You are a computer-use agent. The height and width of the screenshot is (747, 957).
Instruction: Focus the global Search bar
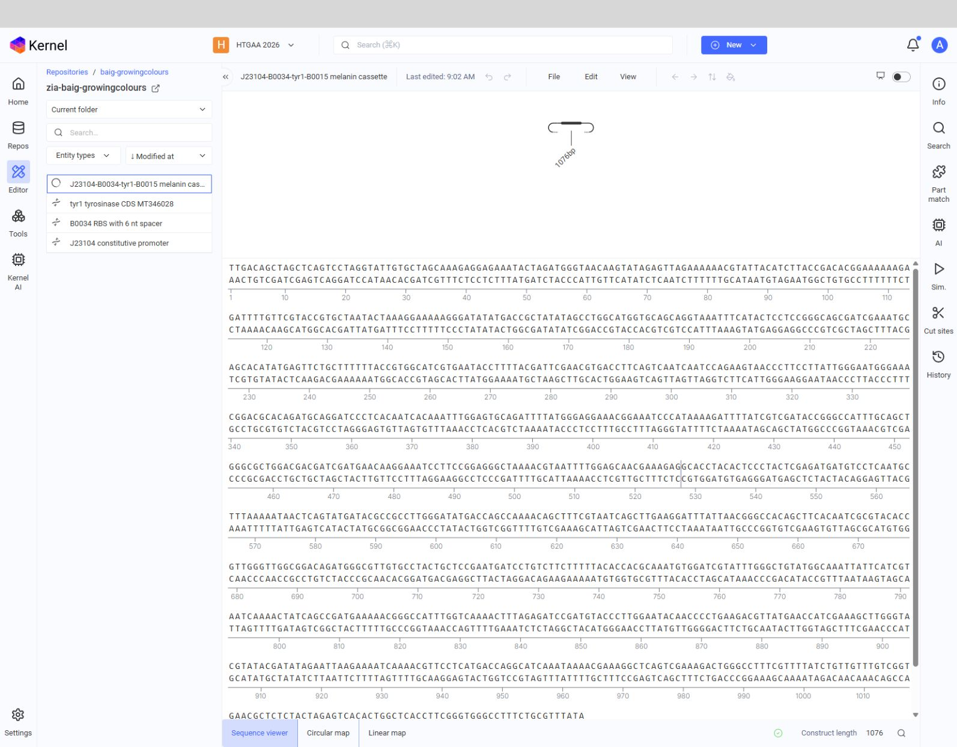[x=503, y=45]
